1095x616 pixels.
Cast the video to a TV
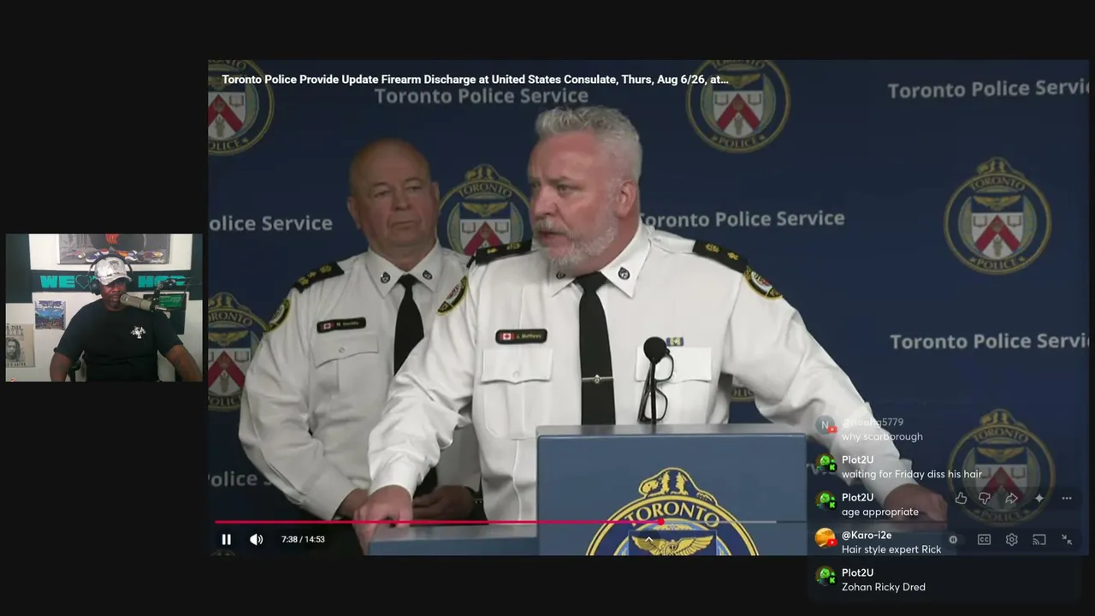(x=1039, y=540)
